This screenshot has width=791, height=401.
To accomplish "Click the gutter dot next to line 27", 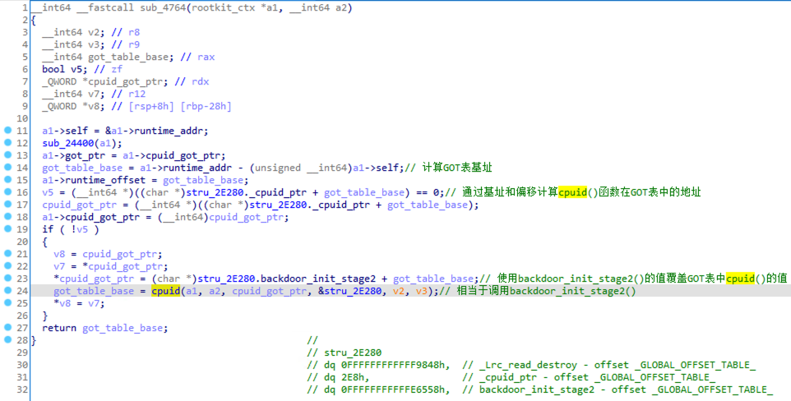I will pos(7,328).
